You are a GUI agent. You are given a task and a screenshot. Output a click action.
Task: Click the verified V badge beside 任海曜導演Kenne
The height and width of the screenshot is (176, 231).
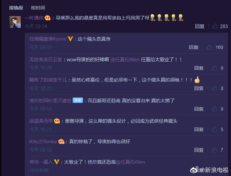point(70,39)
